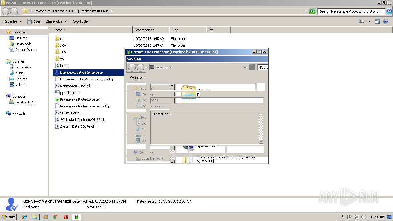Open the Share with dropdown
Image resolution: width=393 pixels, height=221 pixels.
coord(56,21)
